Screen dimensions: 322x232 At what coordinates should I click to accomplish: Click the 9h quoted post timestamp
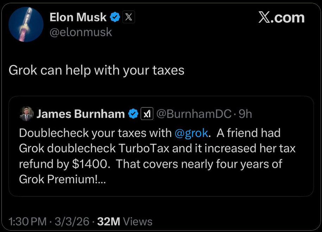245,114
